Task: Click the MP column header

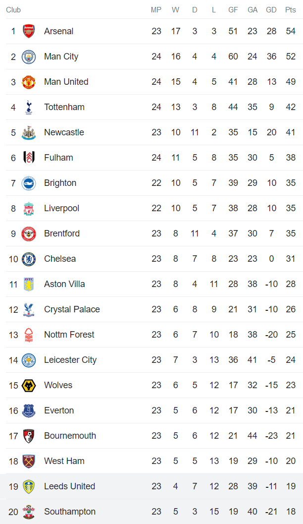Action: 156,10
